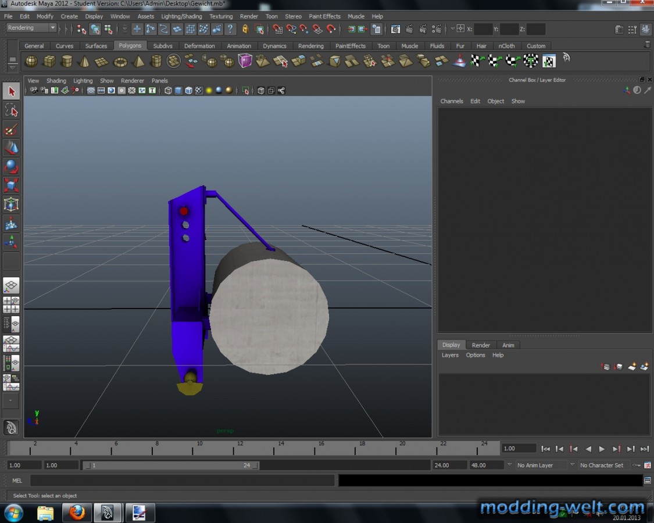The width and height of the screenshot is (654, 523).
Task: Open Firefox from the Windows taskbar
Action: 77,512
